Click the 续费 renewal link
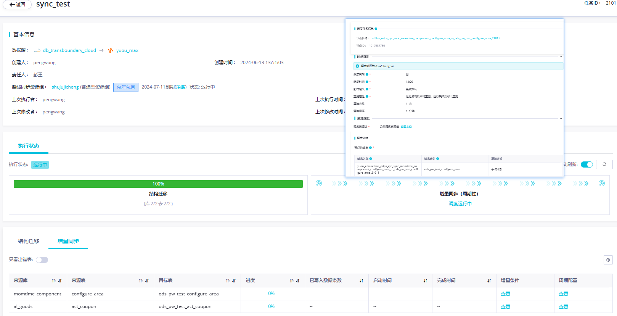 tap(181, 87)
